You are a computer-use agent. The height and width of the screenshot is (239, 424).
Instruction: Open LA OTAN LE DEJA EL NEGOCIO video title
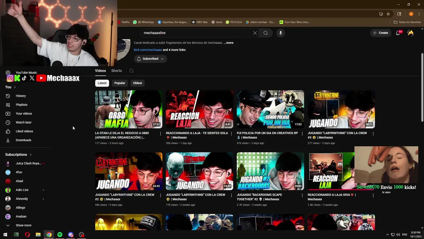(122, 135)
